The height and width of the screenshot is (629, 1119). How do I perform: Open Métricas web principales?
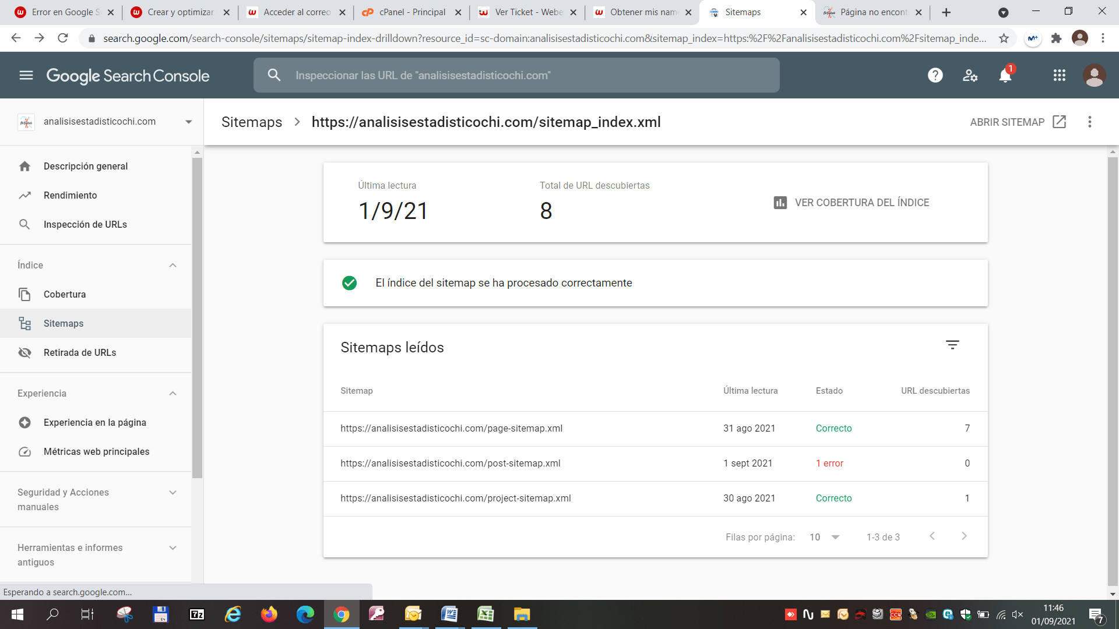click(96, 452)
